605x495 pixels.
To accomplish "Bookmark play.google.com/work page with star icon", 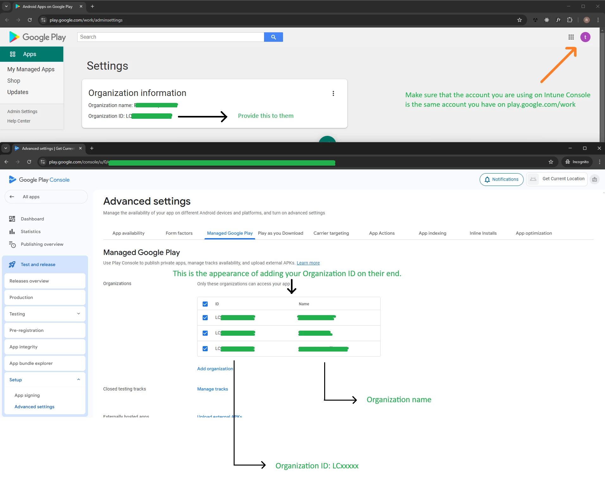I will 520,20.
